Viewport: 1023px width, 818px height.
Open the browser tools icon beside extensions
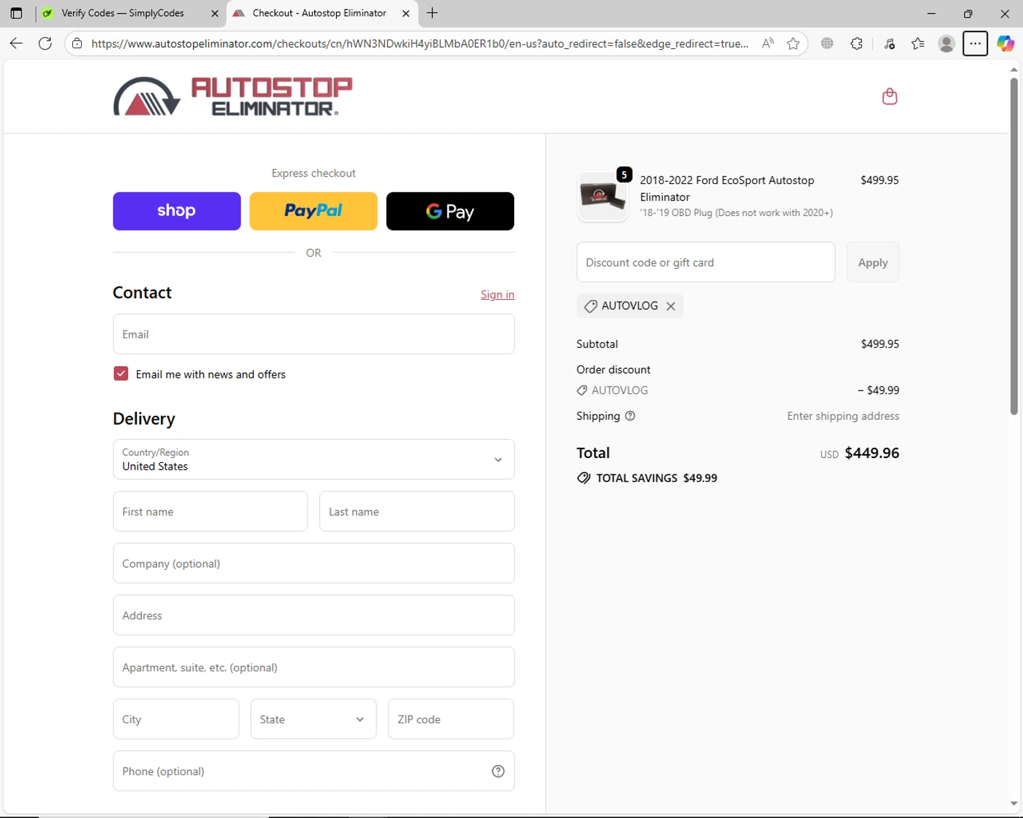coord(889,44)
